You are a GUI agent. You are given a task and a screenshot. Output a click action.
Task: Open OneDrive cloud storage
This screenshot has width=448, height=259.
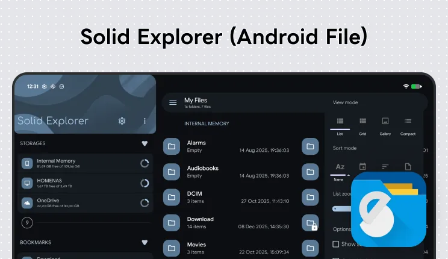[x=85, y=203]
